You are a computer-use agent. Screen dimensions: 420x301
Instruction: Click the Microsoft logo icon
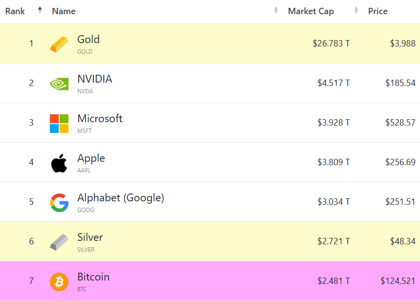coord(59,123)
